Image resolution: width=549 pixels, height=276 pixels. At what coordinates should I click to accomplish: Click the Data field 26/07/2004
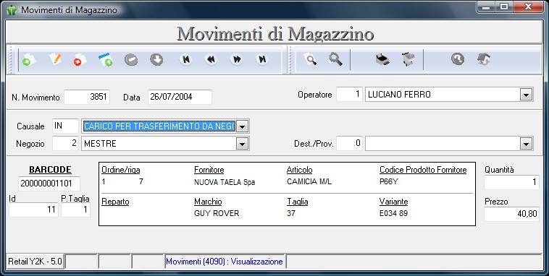coord(180,97)
